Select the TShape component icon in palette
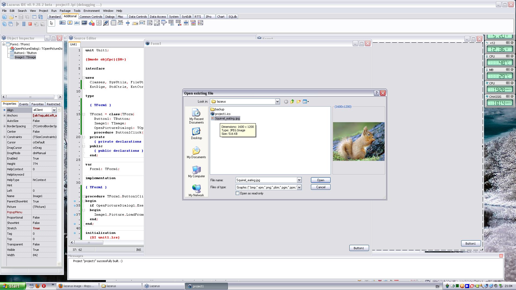Viewport: 516px width, 290px height. 92,23
